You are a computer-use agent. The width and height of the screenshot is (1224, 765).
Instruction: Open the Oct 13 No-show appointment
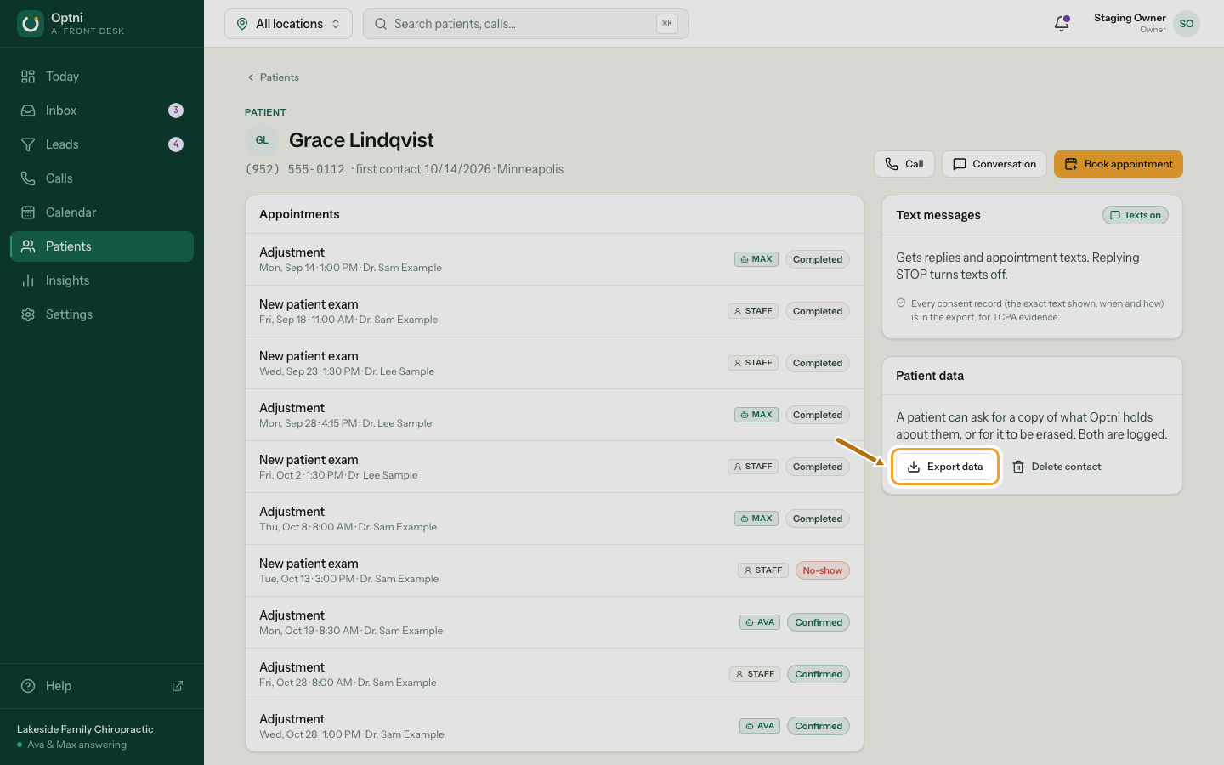coord(554,570)
